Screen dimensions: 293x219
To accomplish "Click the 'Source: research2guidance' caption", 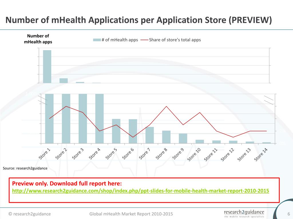I will [x=25, y=168].
